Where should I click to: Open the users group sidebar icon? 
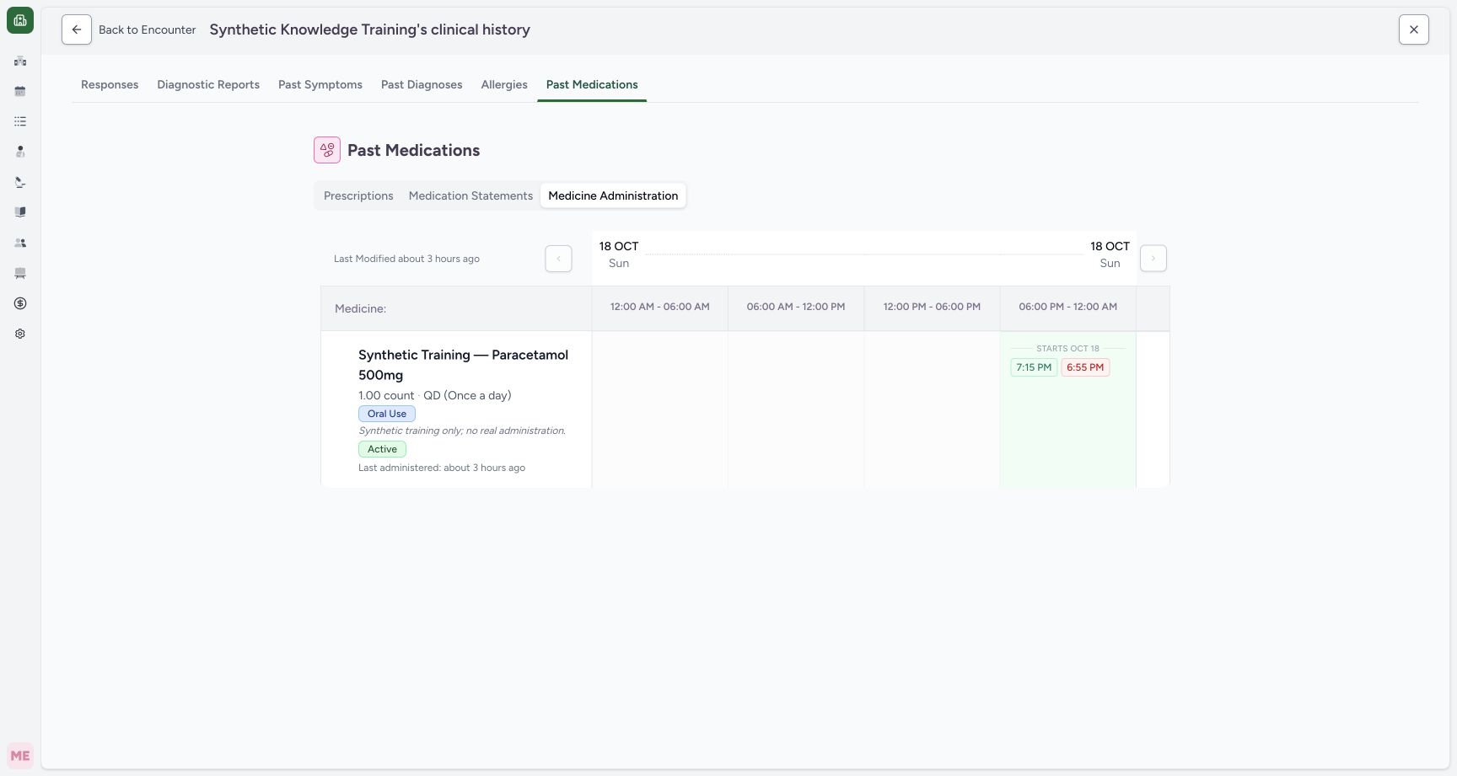coord(20,243)
